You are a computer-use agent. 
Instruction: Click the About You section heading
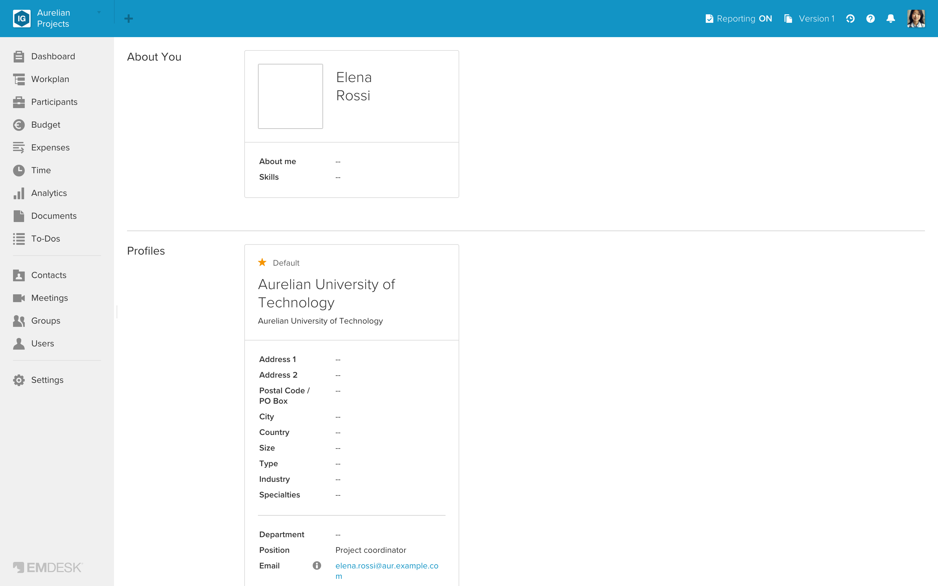[x=154, y=57]
